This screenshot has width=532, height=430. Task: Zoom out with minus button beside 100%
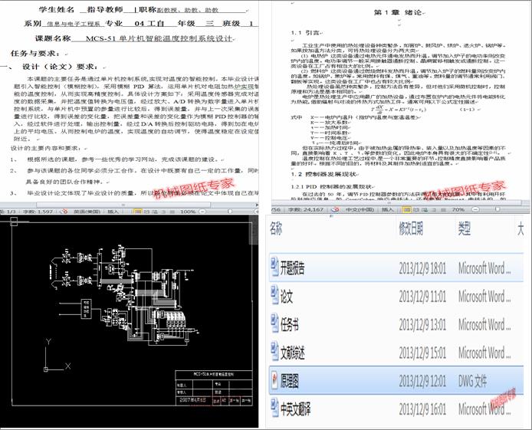pyautogui.click(x=202, y=212)
